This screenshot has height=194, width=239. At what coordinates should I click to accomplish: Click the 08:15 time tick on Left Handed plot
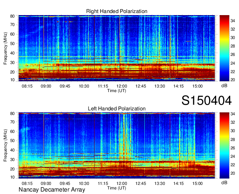[27, 183]
